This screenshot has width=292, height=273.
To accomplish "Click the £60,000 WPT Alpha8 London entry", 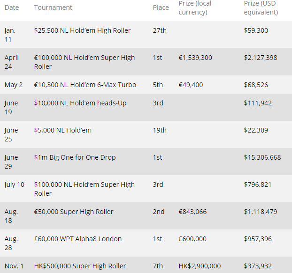I will point(78,239).
